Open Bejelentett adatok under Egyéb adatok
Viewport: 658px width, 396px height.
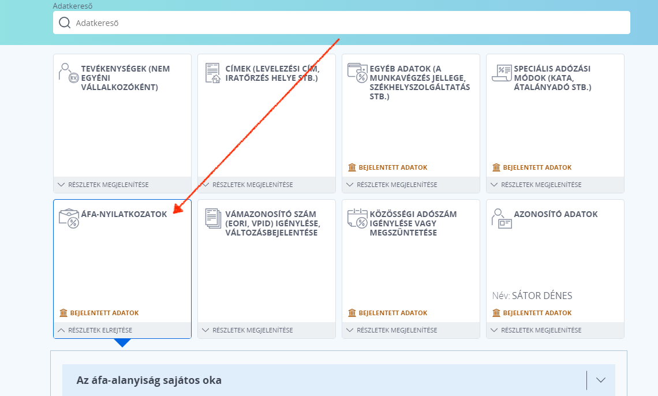(388, 167)
